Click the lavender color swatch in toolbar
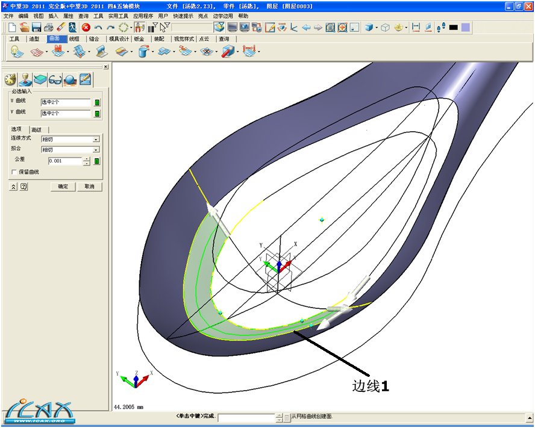The width and height of the screenshot is (535, 428). [x=466, y=28]
